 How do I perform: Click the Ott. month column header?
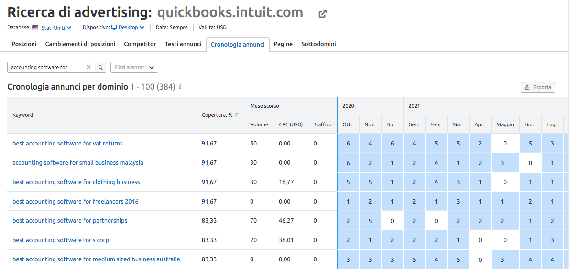tap(347, 124)
